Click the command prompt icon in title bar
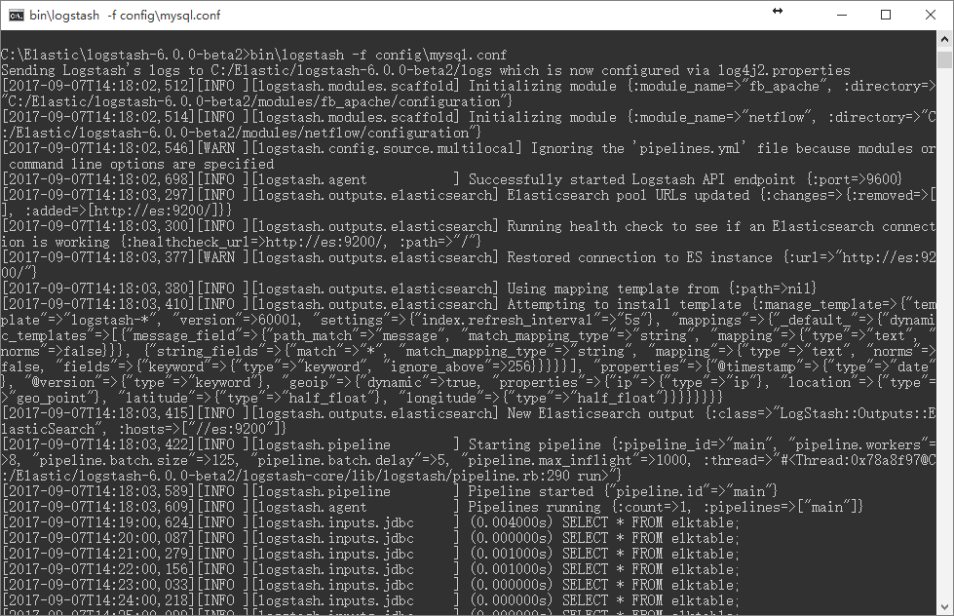This screenshot has width=954, height=616. click(x=16, y=16)
